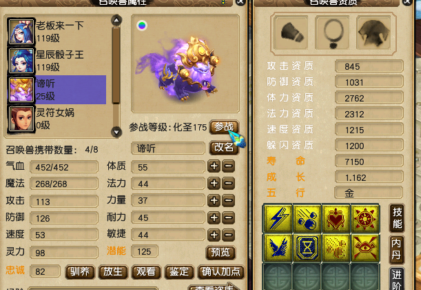Decrease 力量 with the minus button
The height and width of the screenshot is (290, 421).
[x=229, y=200]
